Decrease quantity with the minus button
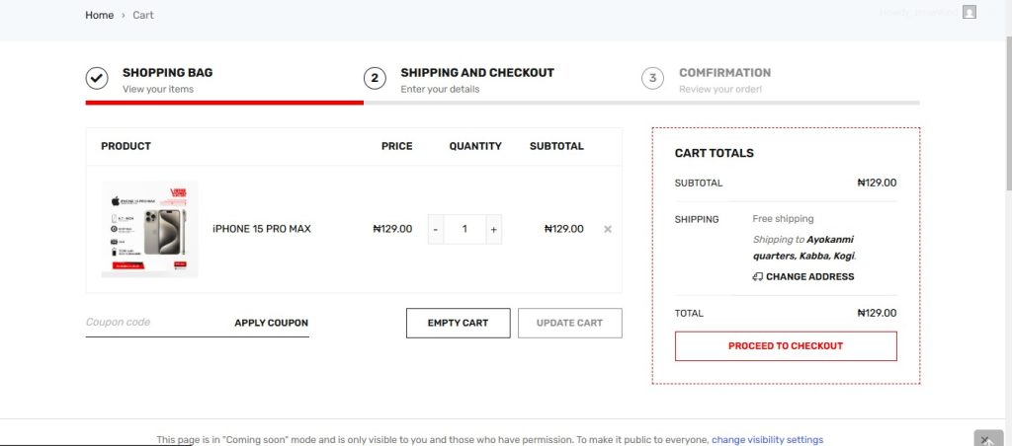The width and height of the screenshot is (1012, 446). (x=436, y=229)
